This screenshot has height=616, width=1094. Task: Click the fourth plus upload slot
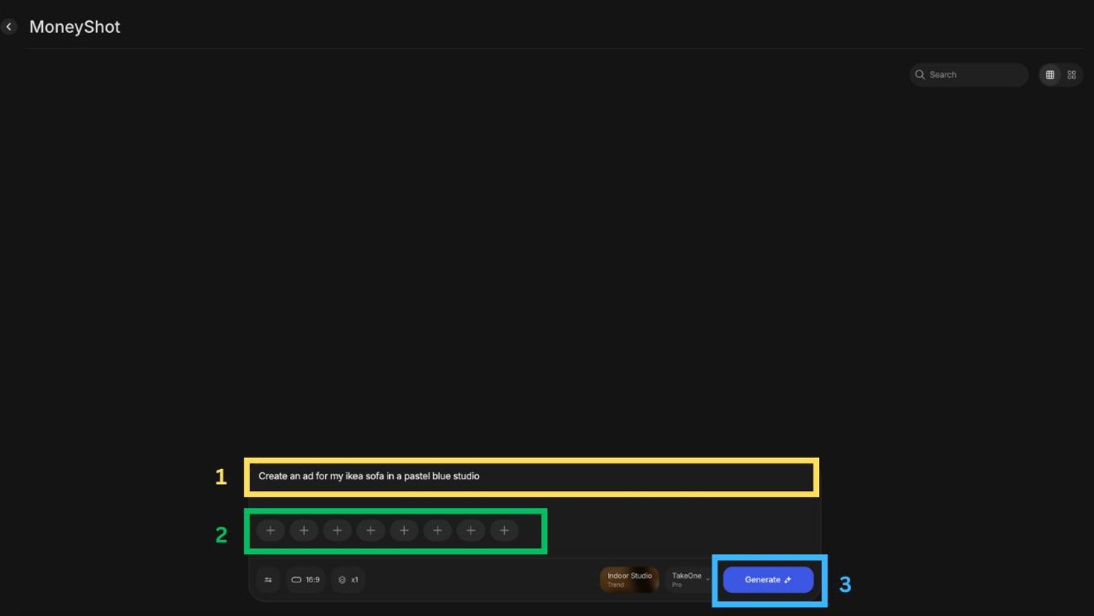(370, 531)
